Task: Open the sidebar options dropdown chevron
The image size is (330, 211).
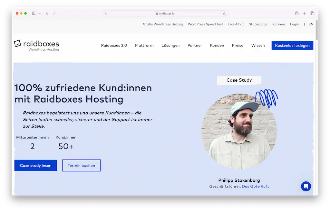Action: coord(40,13)
